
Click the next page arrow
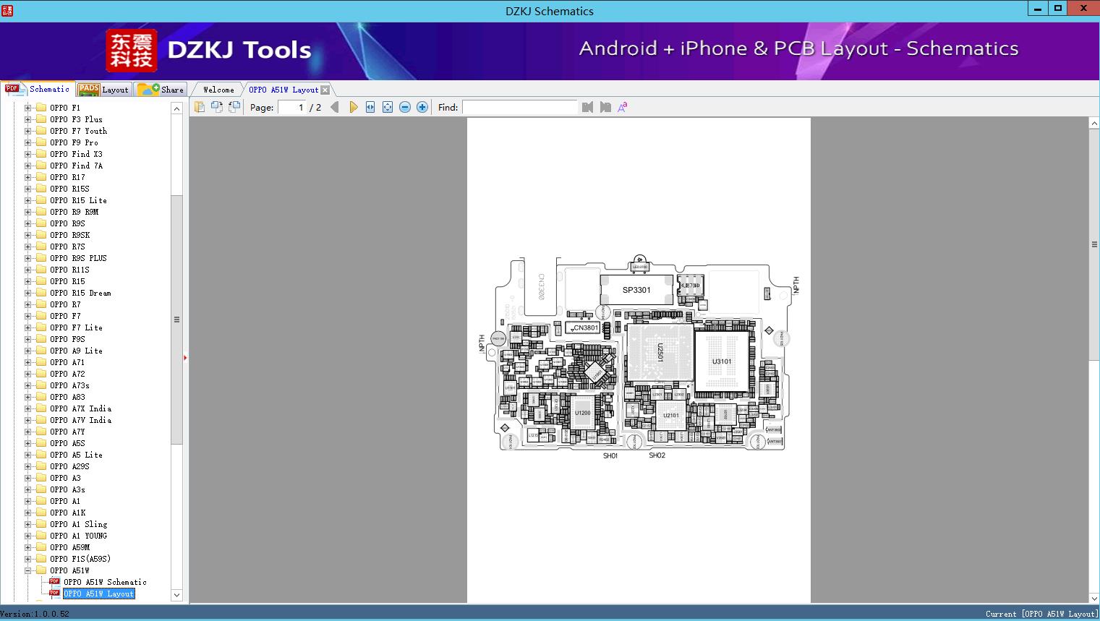353,107
